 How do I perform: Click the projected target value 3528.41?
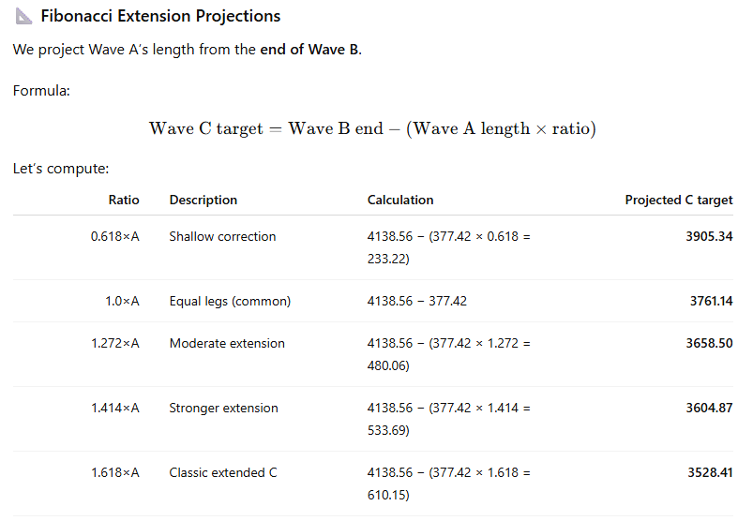[x=710, y=472]
